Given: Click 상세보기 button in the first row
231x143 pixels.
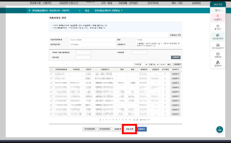Looking at the screenshot, I should [175, 74].
